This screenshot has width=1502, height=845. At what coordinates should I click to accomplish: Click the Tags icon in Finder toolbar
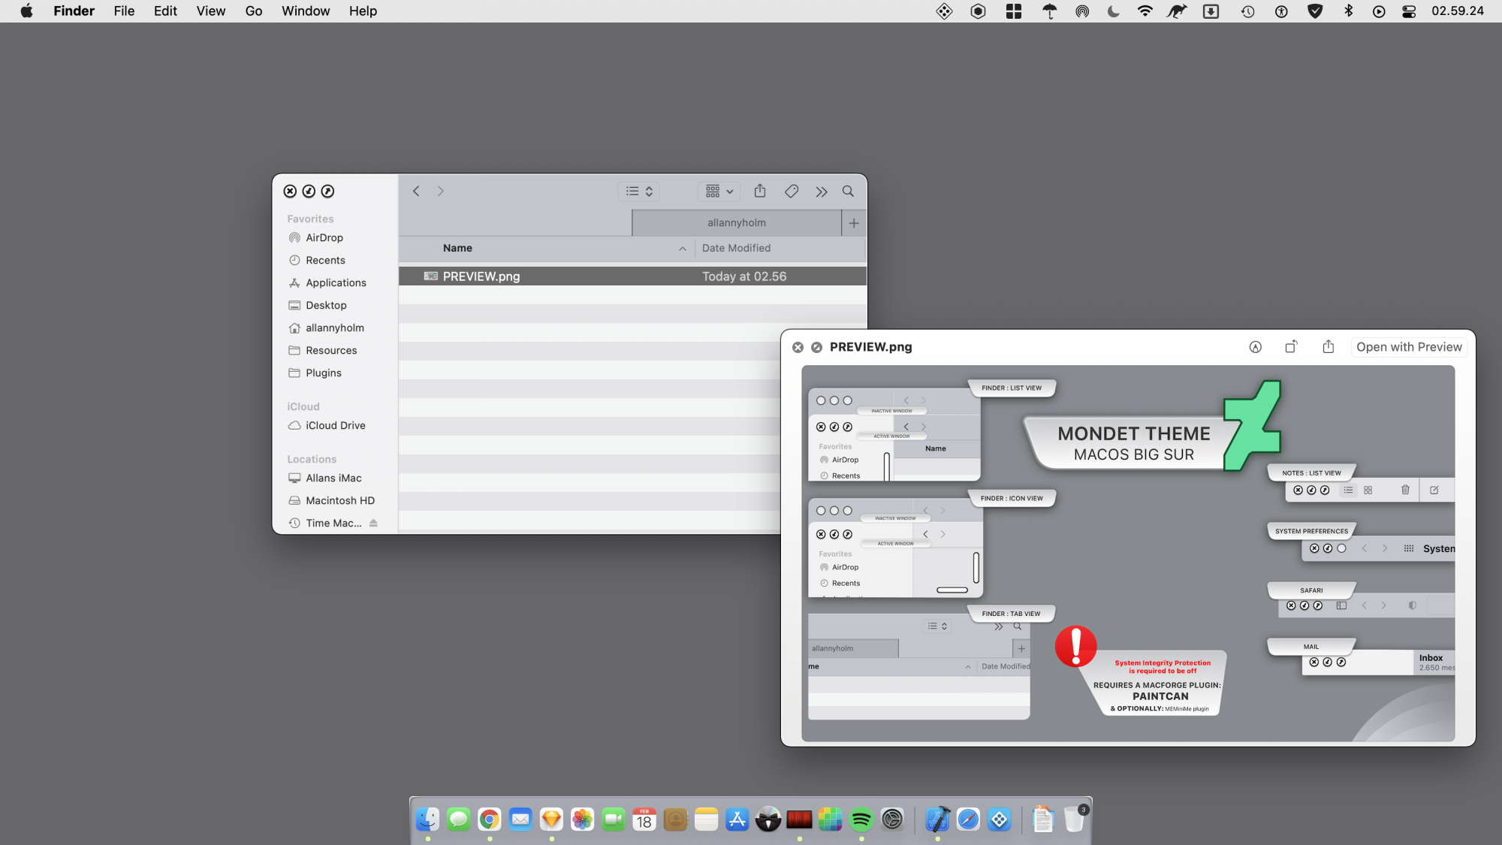click(792, 192)
